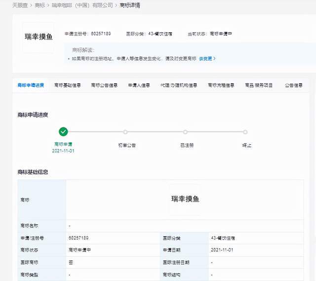This screenshot has width=316, height=281.
Task: Click 终止 progress step marker
Action: pos(245,132)
